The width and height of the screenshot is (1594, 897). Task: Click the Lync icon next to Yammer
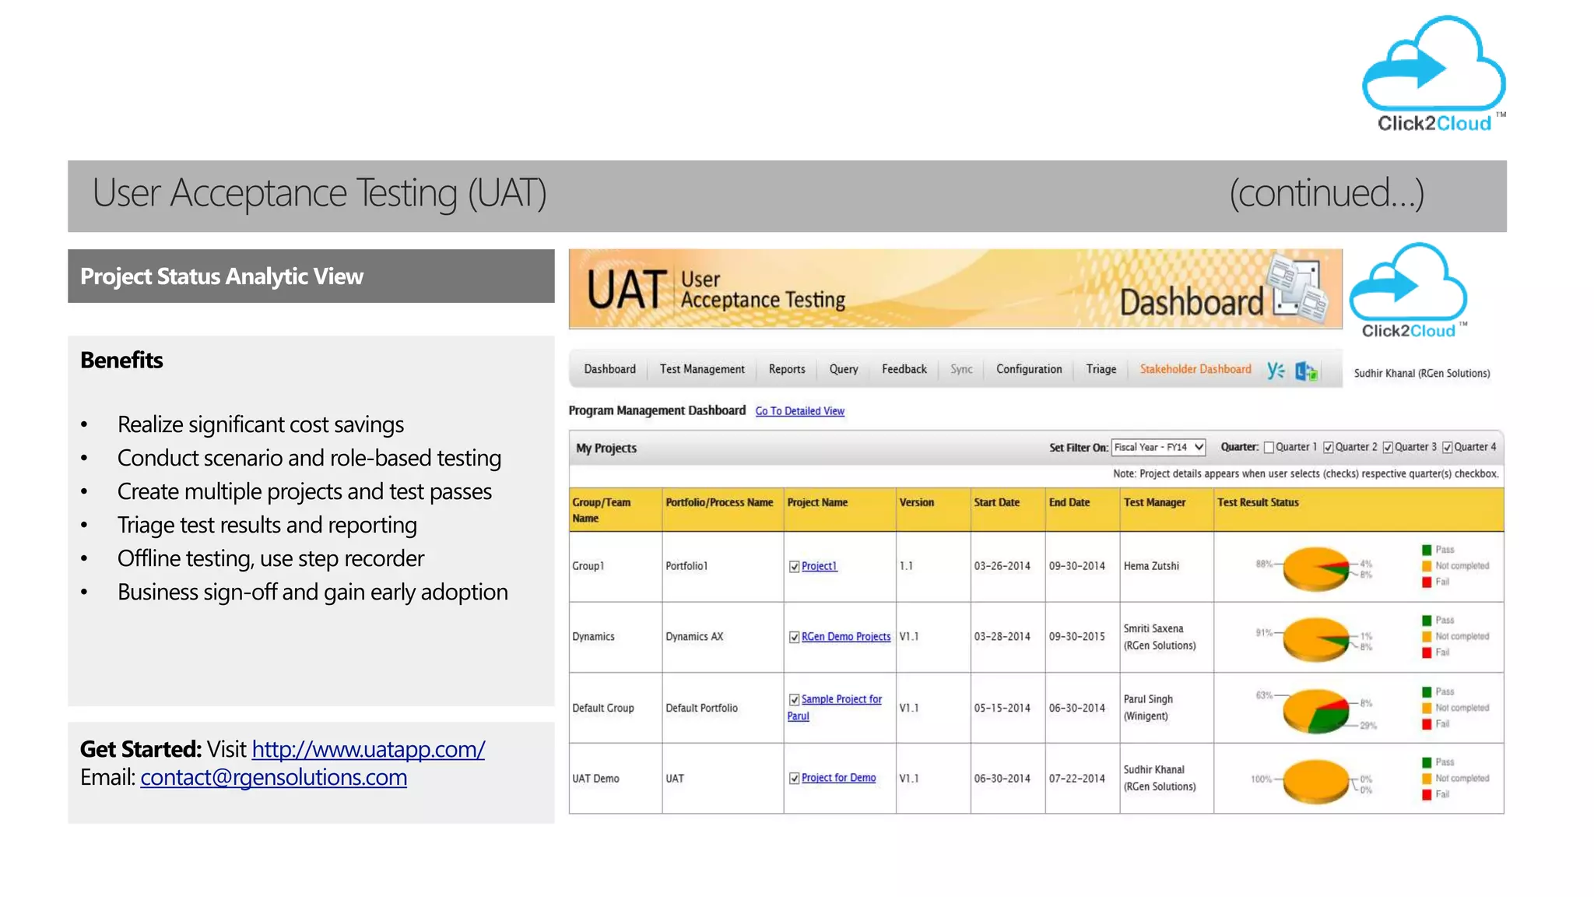[1306, 371]
